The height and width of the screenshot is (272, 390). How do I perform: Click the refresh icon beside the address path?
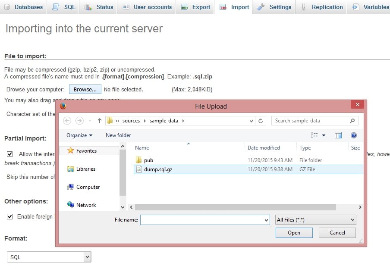(261, 121)
